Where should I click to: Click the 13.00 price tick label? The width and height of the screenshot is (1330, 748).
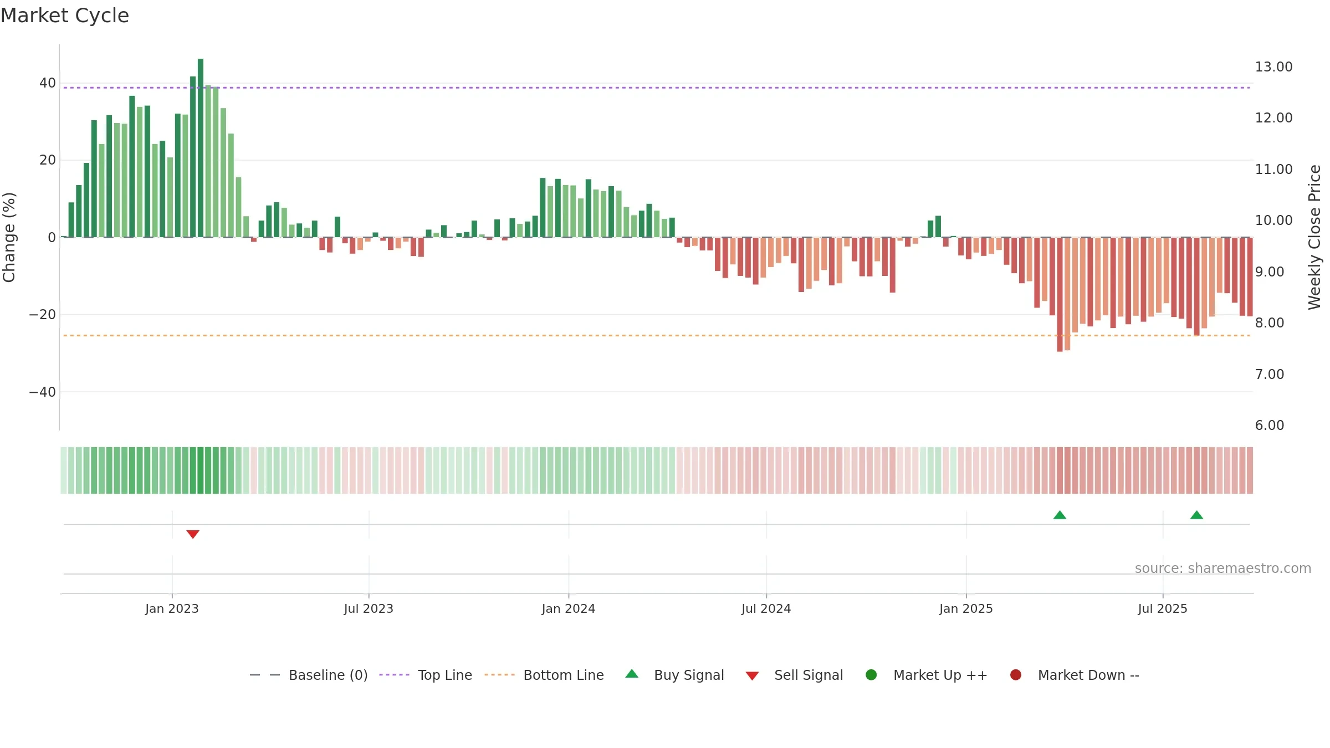coord(1273,67)
